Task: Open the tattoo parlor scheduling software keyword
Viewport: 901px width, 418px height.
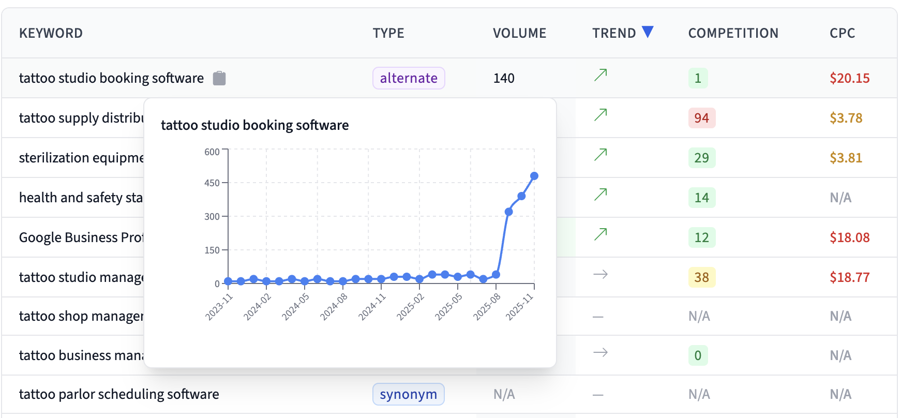Action: tap(119, 394)
